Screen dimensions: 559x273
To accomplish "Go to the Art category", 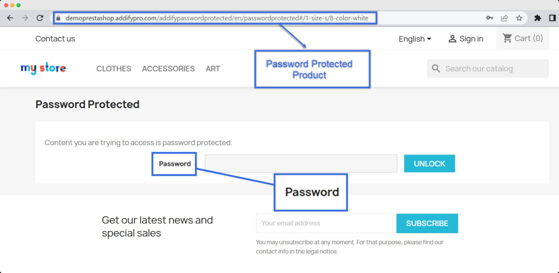I will [213, 69].
